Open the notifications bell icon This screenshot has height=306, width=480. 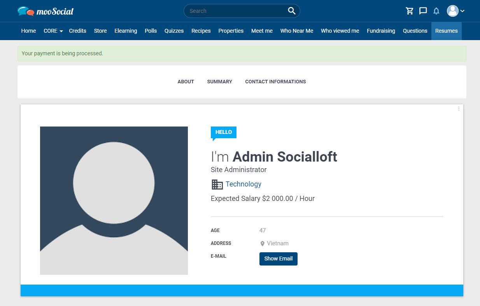pos(436,11)
